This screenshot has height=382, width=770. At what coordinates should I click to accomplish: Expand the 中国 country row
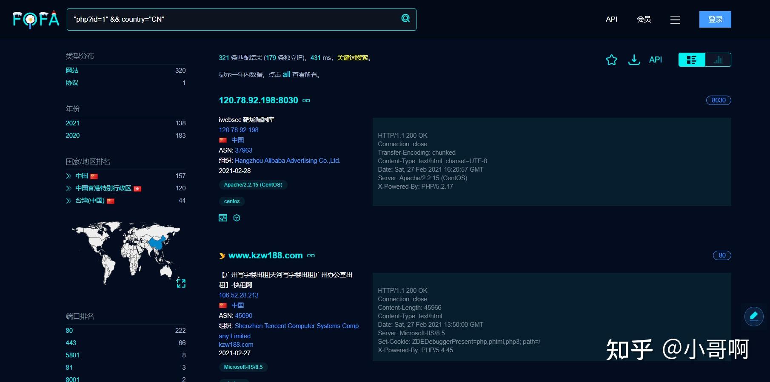click(x=68, y=176)
